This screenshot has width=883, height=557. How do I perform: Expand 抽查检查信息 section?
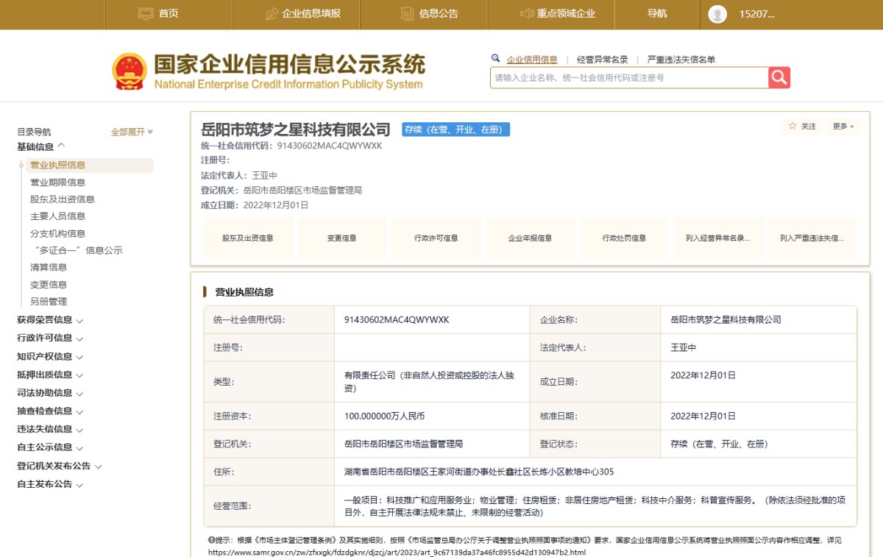pos(50,411)
